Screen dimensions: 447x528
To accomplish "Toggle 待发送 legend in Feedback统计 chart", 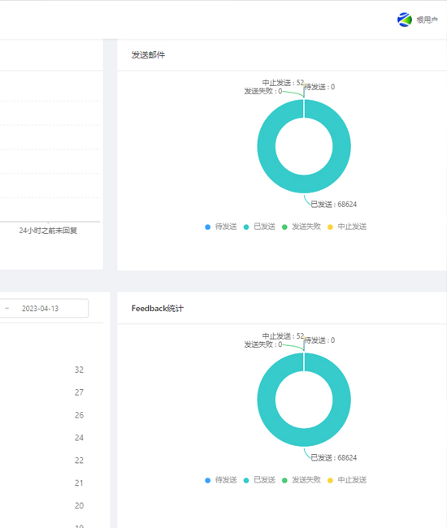I will pyautogui.click(x=220, y=480).
